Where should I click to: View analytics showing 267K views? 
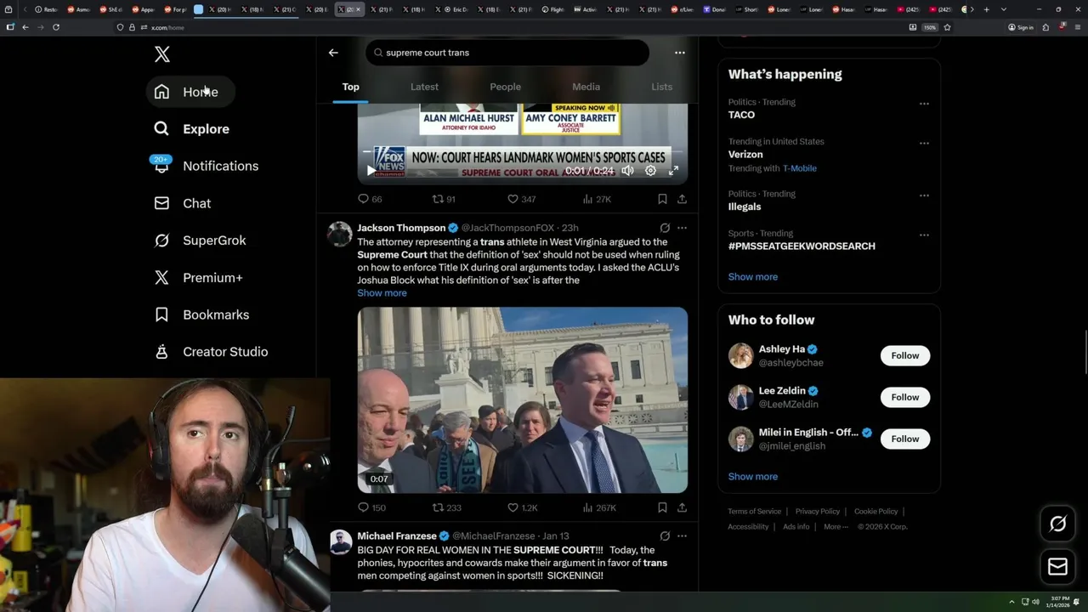(599, 507)
